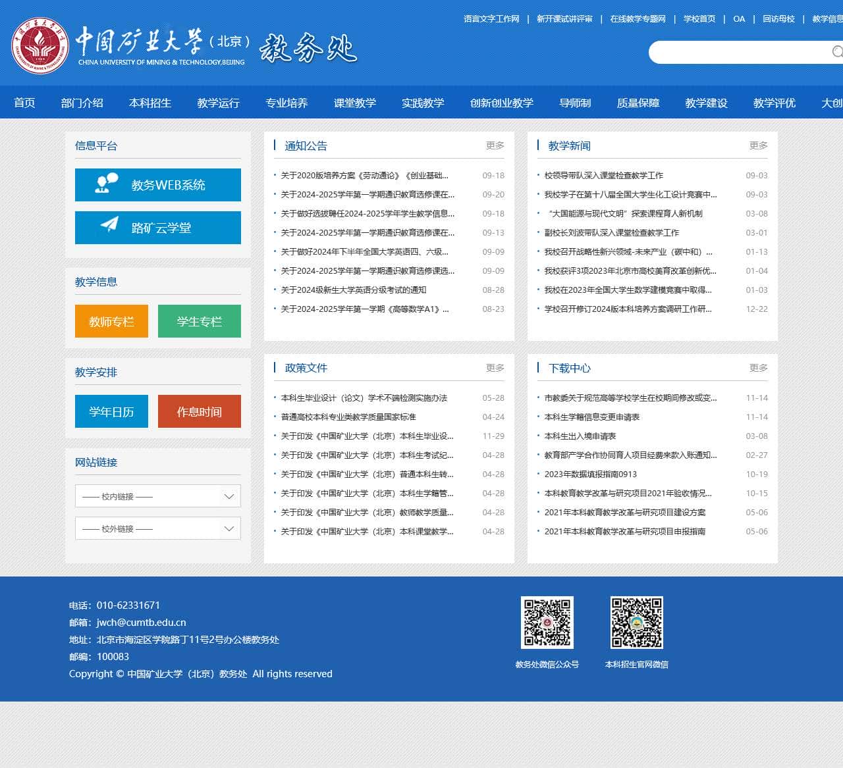
Task: Open the 作息时间 red button
Action: [x=200, y=411]
